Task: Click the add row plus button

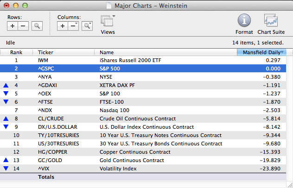Action: 13,26
